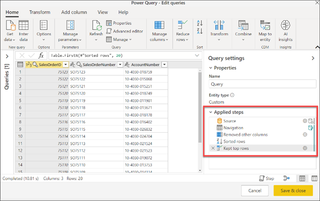Viewport: 320px width, 201px height.
Task: Open the Combine menu
Action: [243, 31]
